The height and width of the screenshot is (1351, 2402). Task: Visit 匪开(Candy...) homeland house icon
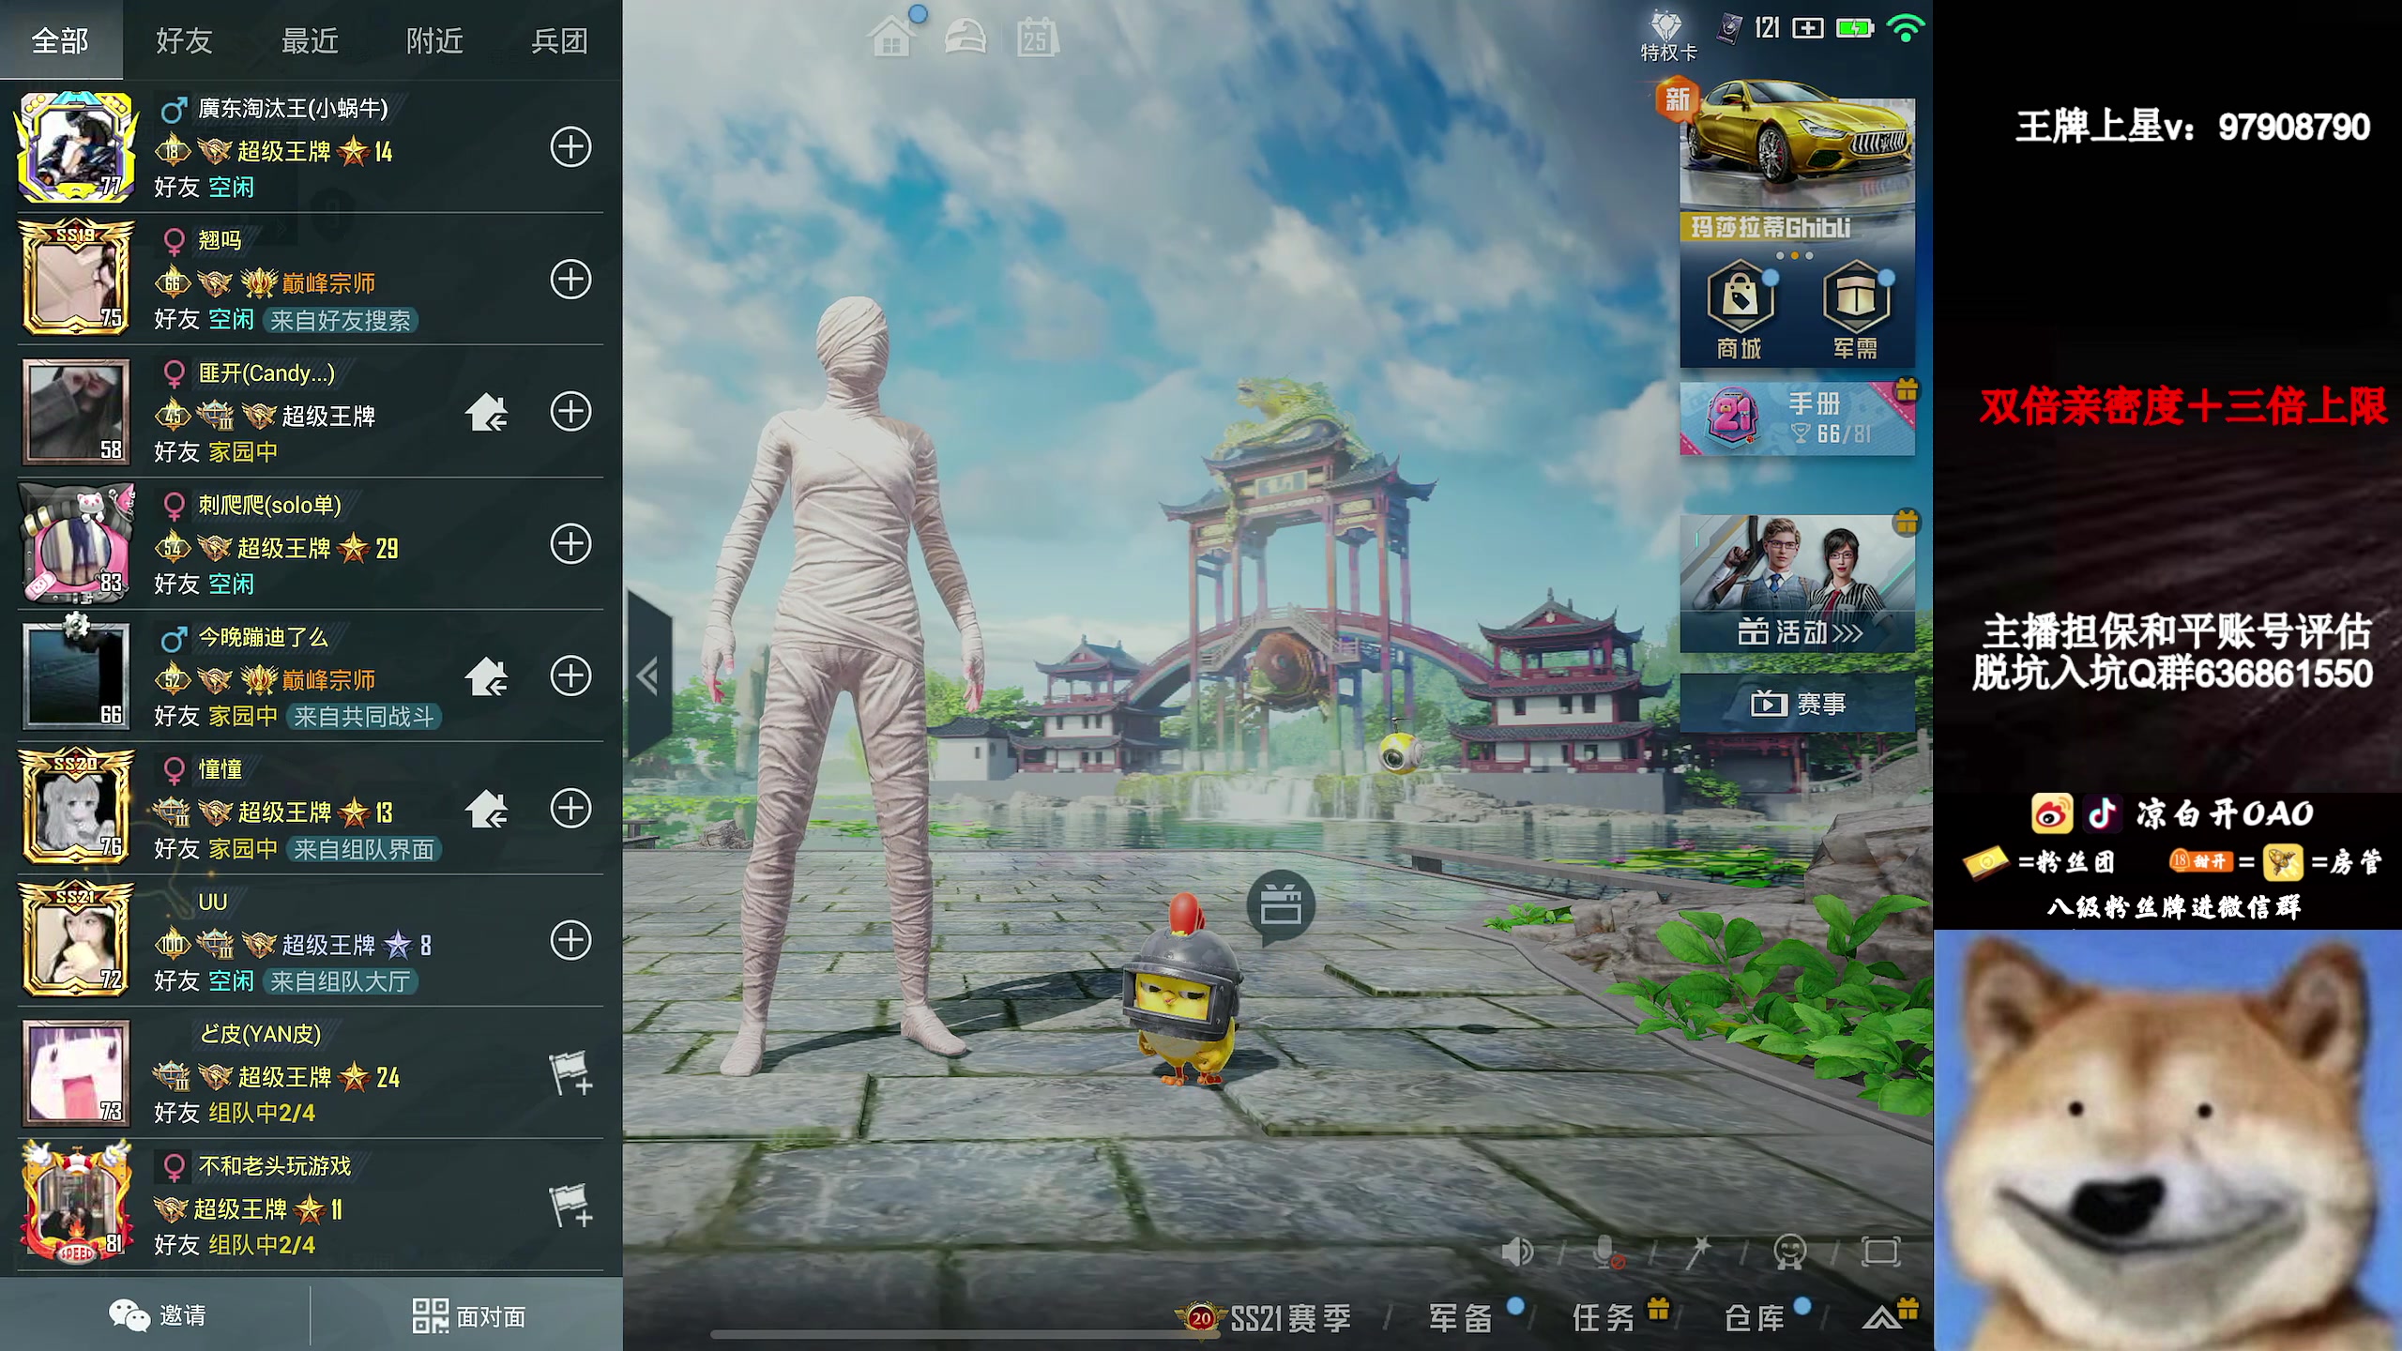[487, 412]
